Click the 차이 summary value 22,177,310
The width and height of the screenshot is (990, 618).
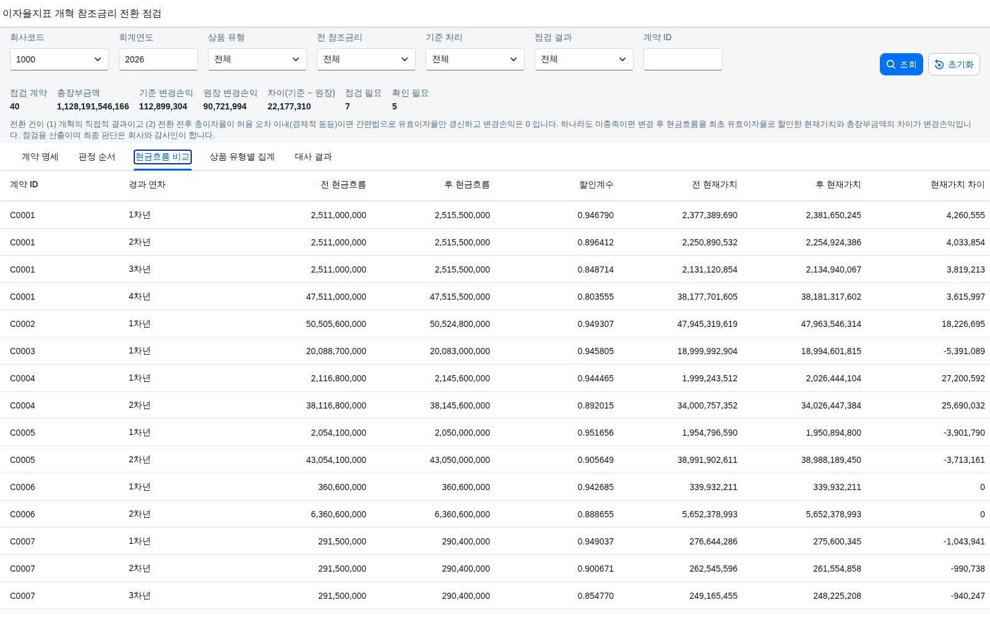(289, 106)
